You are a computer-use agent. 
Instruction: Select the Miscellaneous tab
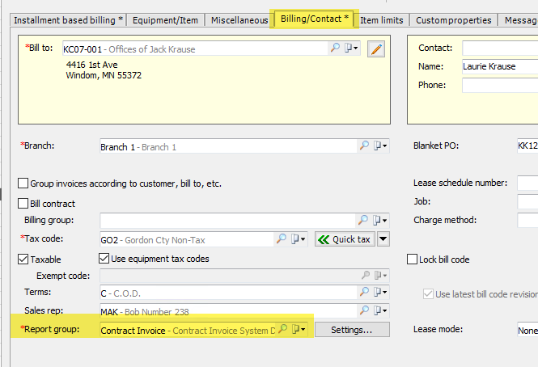(239, 20)
